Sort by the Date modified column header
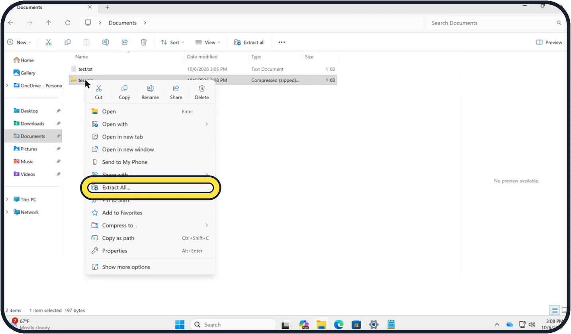 202,57
